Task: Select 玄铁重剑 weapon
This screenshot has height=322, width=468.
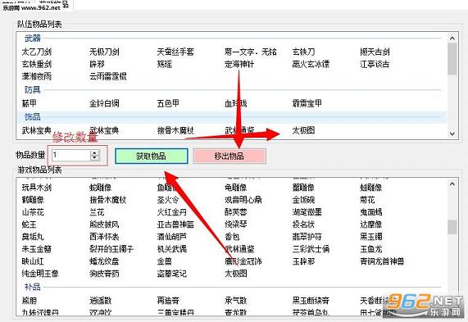Action: tap(37, 64)
